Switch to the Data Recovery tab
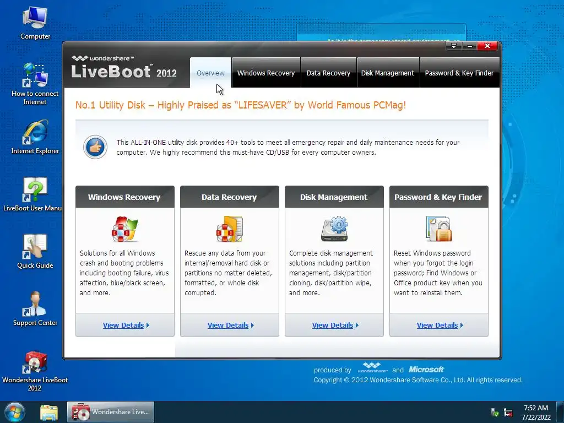The image size is (564, 423). click(328, 73)
